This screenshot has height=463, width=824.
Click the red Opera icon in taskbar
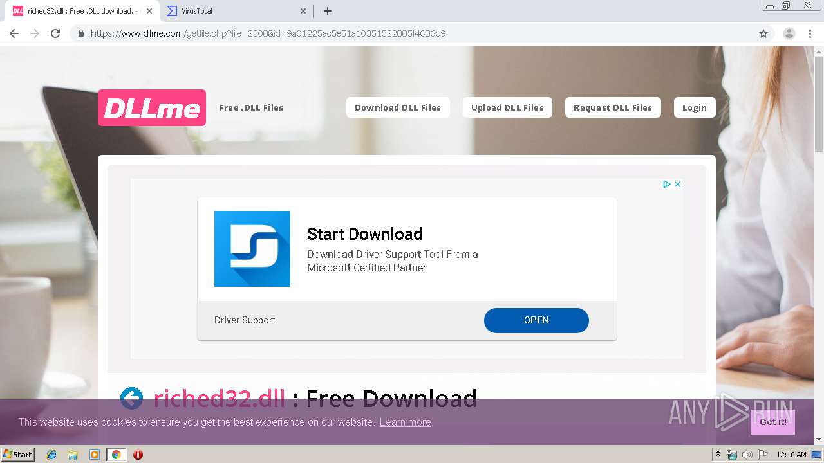pos(138,455)
